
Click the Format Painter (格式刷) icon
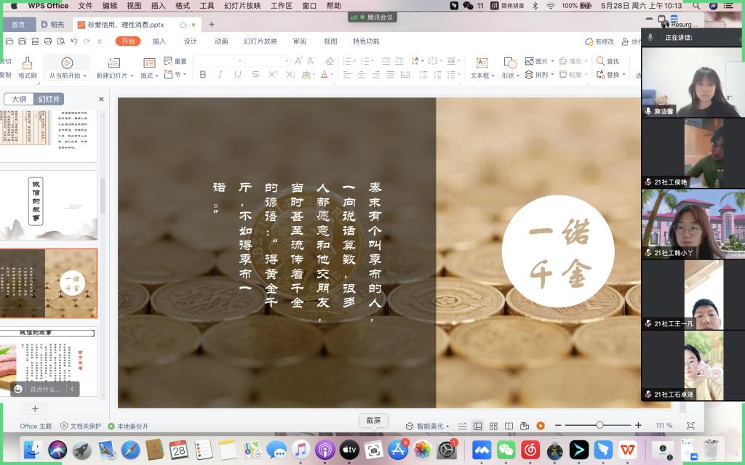[x=28, y=63]
